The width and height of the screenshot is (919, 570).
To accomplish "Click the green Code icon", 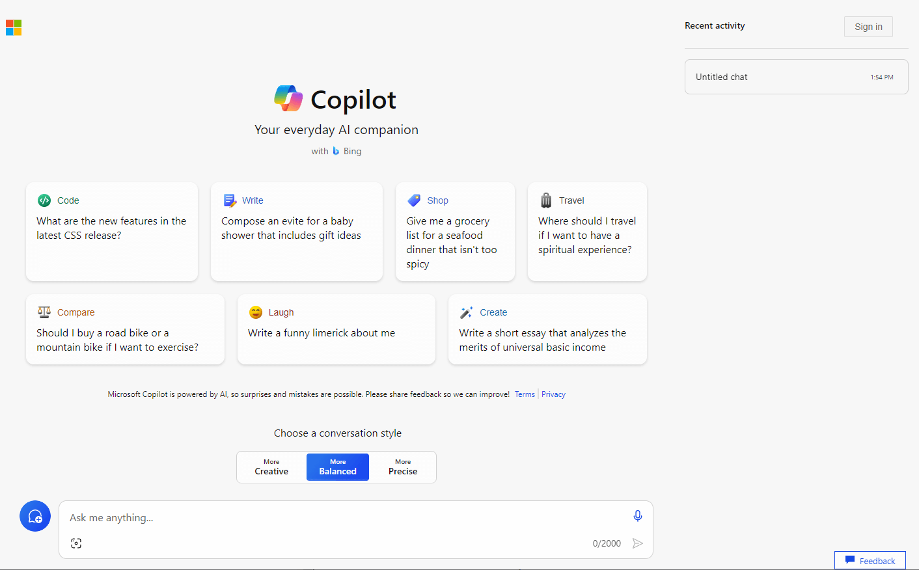I will pos(44,200).
